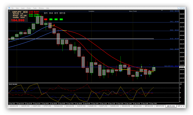The width and height of the screenshot is (193, 115).
Task: Click the right arrow to scroll chart tabs
Action: [184, 106]
